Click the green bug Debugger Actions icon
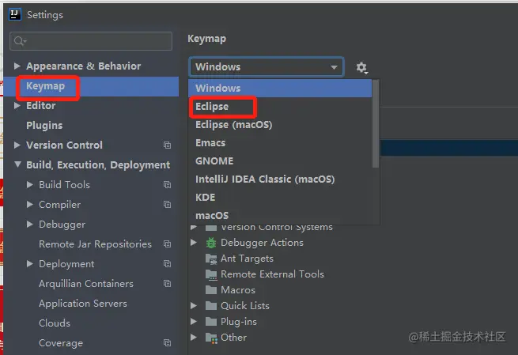The width and height of the screenshot is (518, 355). 211,243
